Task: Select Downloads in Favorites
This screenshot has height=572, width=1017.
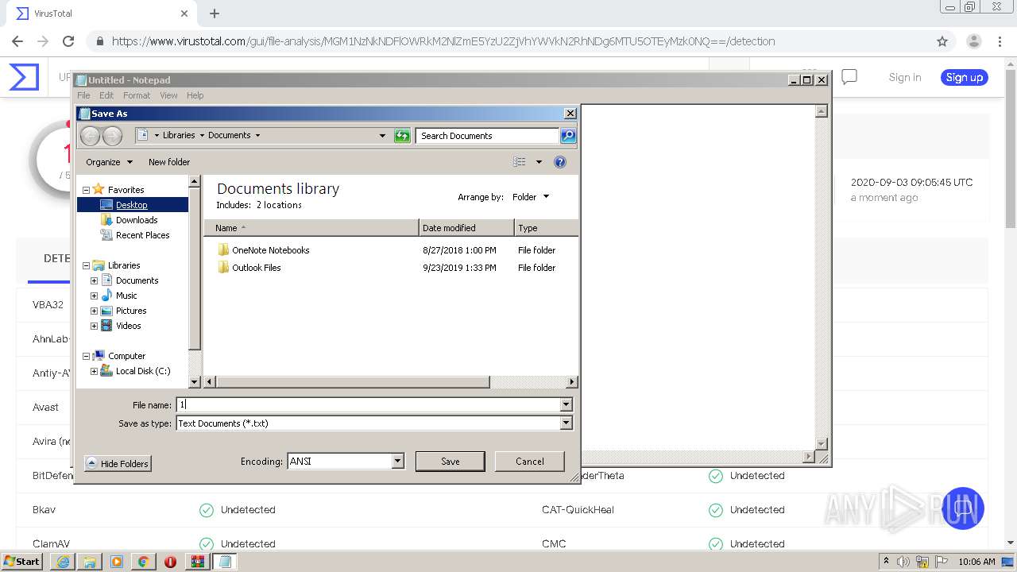Action: pyautogui.click(x=137, y=220)
